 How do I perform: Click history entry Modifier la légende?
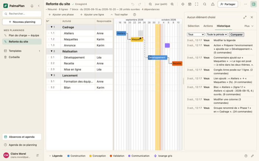pos(221,40)
